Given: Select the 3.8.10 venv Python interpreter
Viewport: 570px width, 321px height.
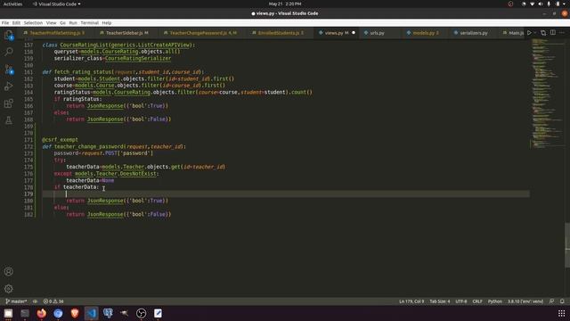Looking at the screenshot, I should point(525,301).
